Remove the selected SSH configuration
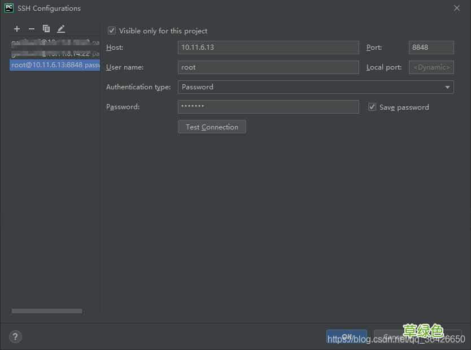Viewport: 471px width, 350px height. [32, 29]
